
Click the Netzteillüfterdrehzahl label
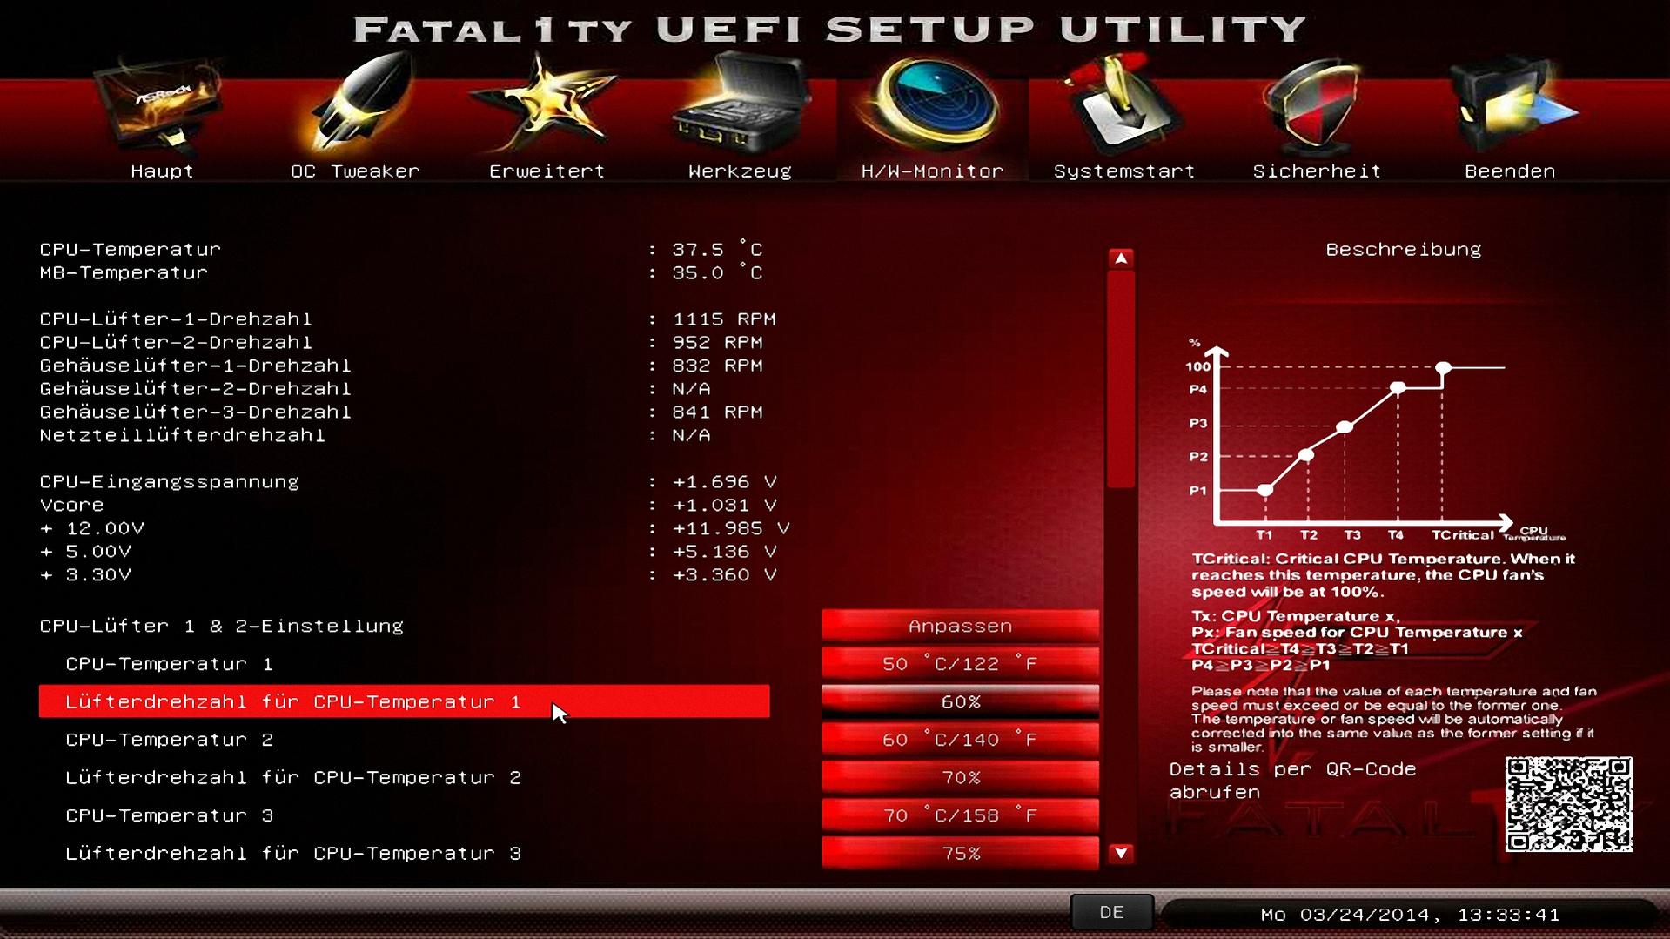click(183, 435)
